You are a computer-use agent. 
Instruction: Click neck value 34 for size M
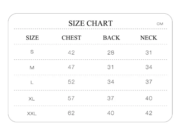[x=149, y=67]
